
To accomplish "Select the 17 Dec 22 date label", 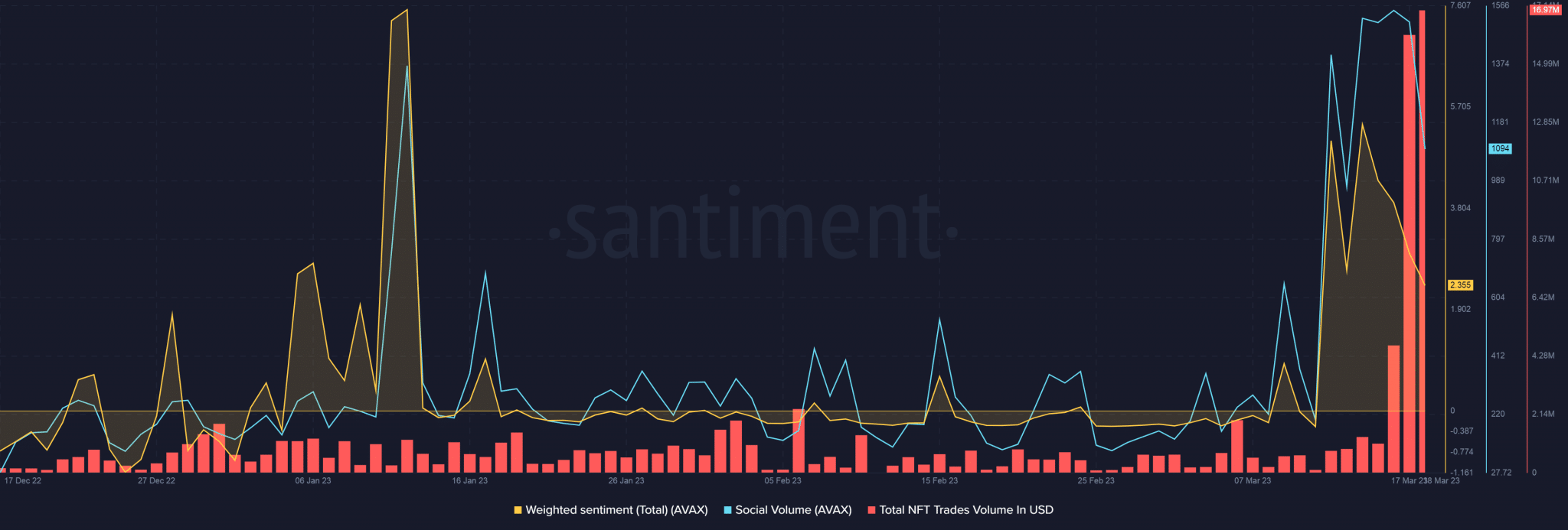I will 23,481.
